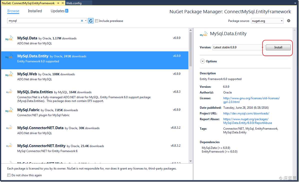Open package source settings gear
This screenshot has height=182, width=299.
tap(289, 21)
